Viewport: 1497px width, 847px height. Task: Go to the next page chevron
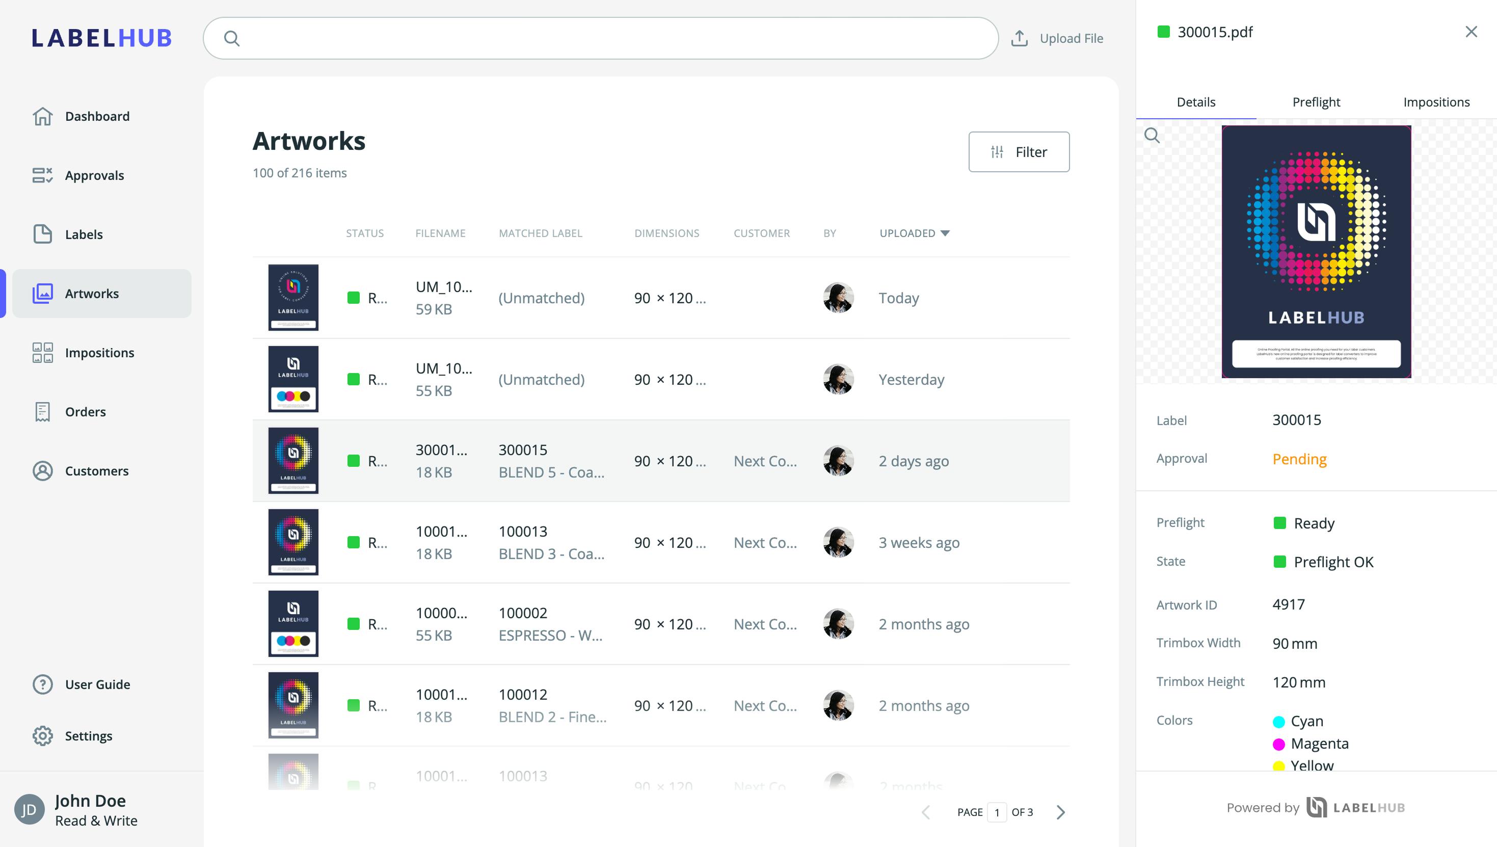pos(1061,812)
